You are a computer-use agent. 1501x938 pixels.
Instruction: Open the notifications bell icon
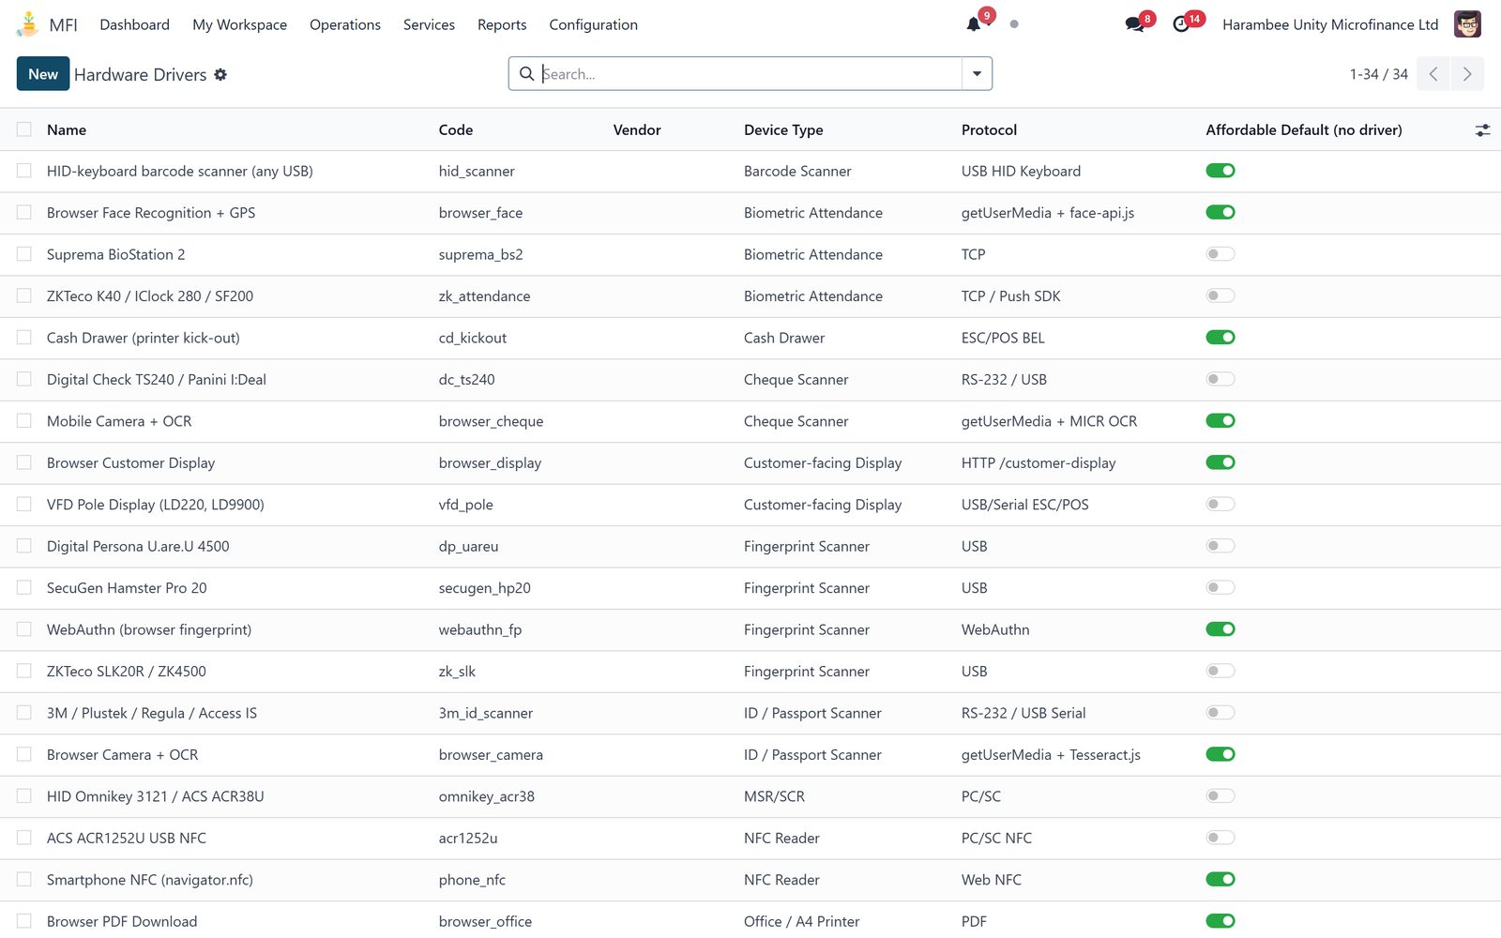[x=974, y=24]
